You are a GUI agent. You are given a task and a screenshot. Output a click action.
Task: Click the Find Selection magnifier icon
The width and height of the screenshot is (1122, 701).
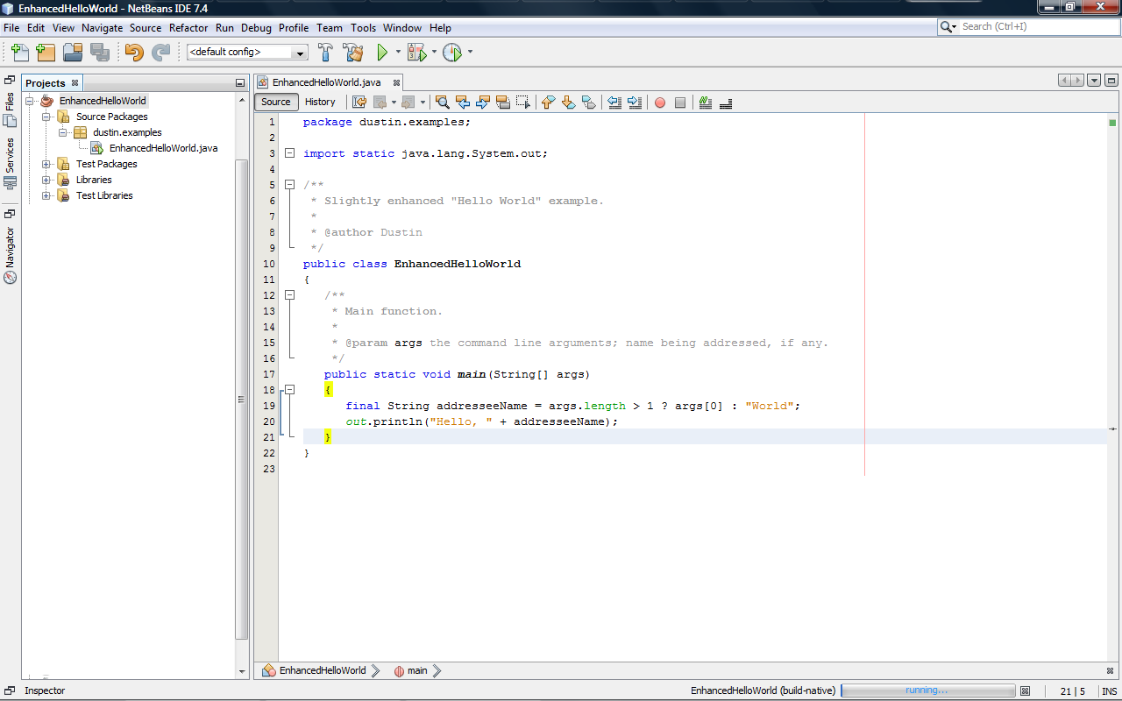443,103
